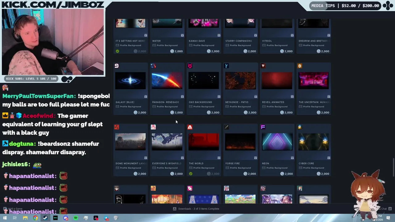Screen dimensions: 395x222
Task: Click the Cyber Core 2,000 points price
Action: pos(323,174)
